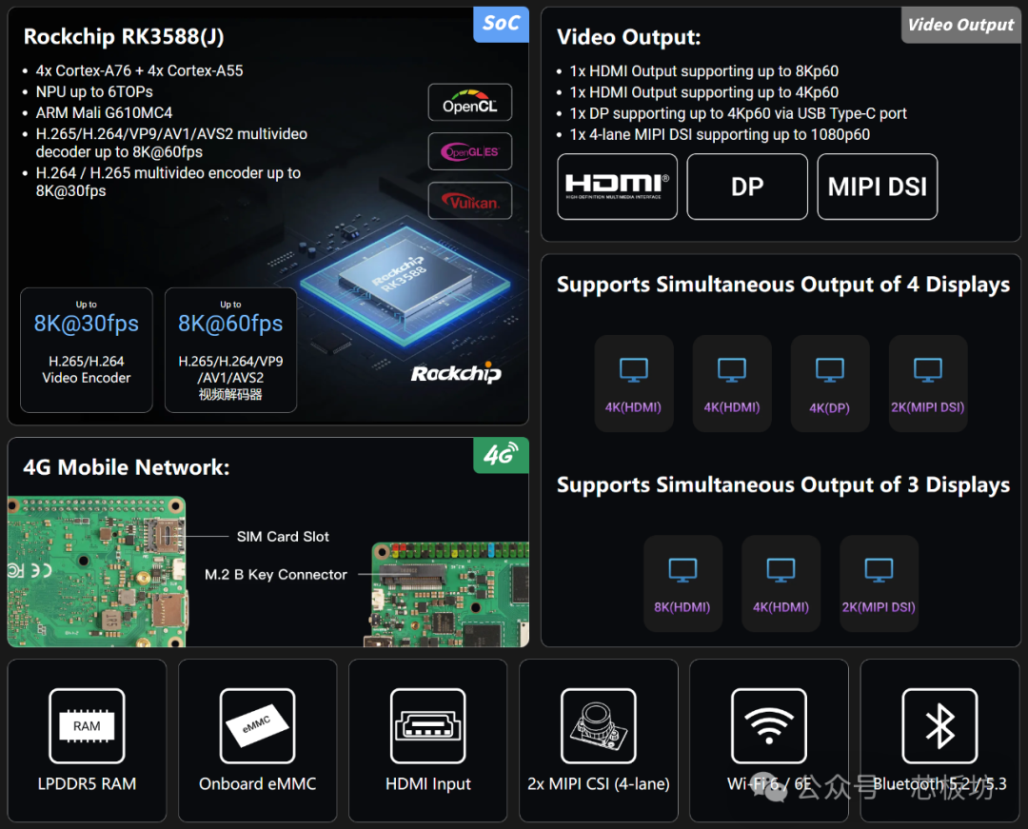Click the OpenCL logo badge
Viewport: 1028px width, 829px height.
[470, 102]
